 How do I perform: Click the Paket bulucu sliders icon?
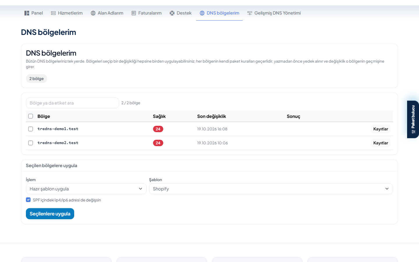click(x=413, y=132)
